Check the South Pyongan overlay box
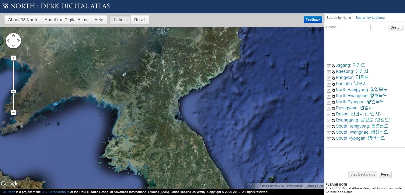The image size is (405, 195). coord(329,139)
